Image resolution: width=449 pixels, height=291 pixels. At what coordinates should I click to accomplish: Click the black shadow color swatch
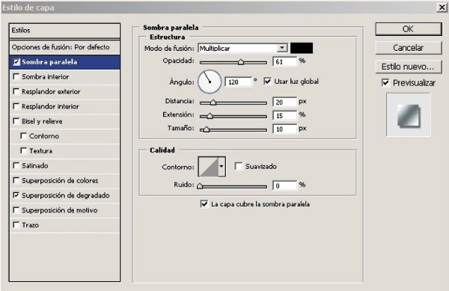(x=302, y=48)
